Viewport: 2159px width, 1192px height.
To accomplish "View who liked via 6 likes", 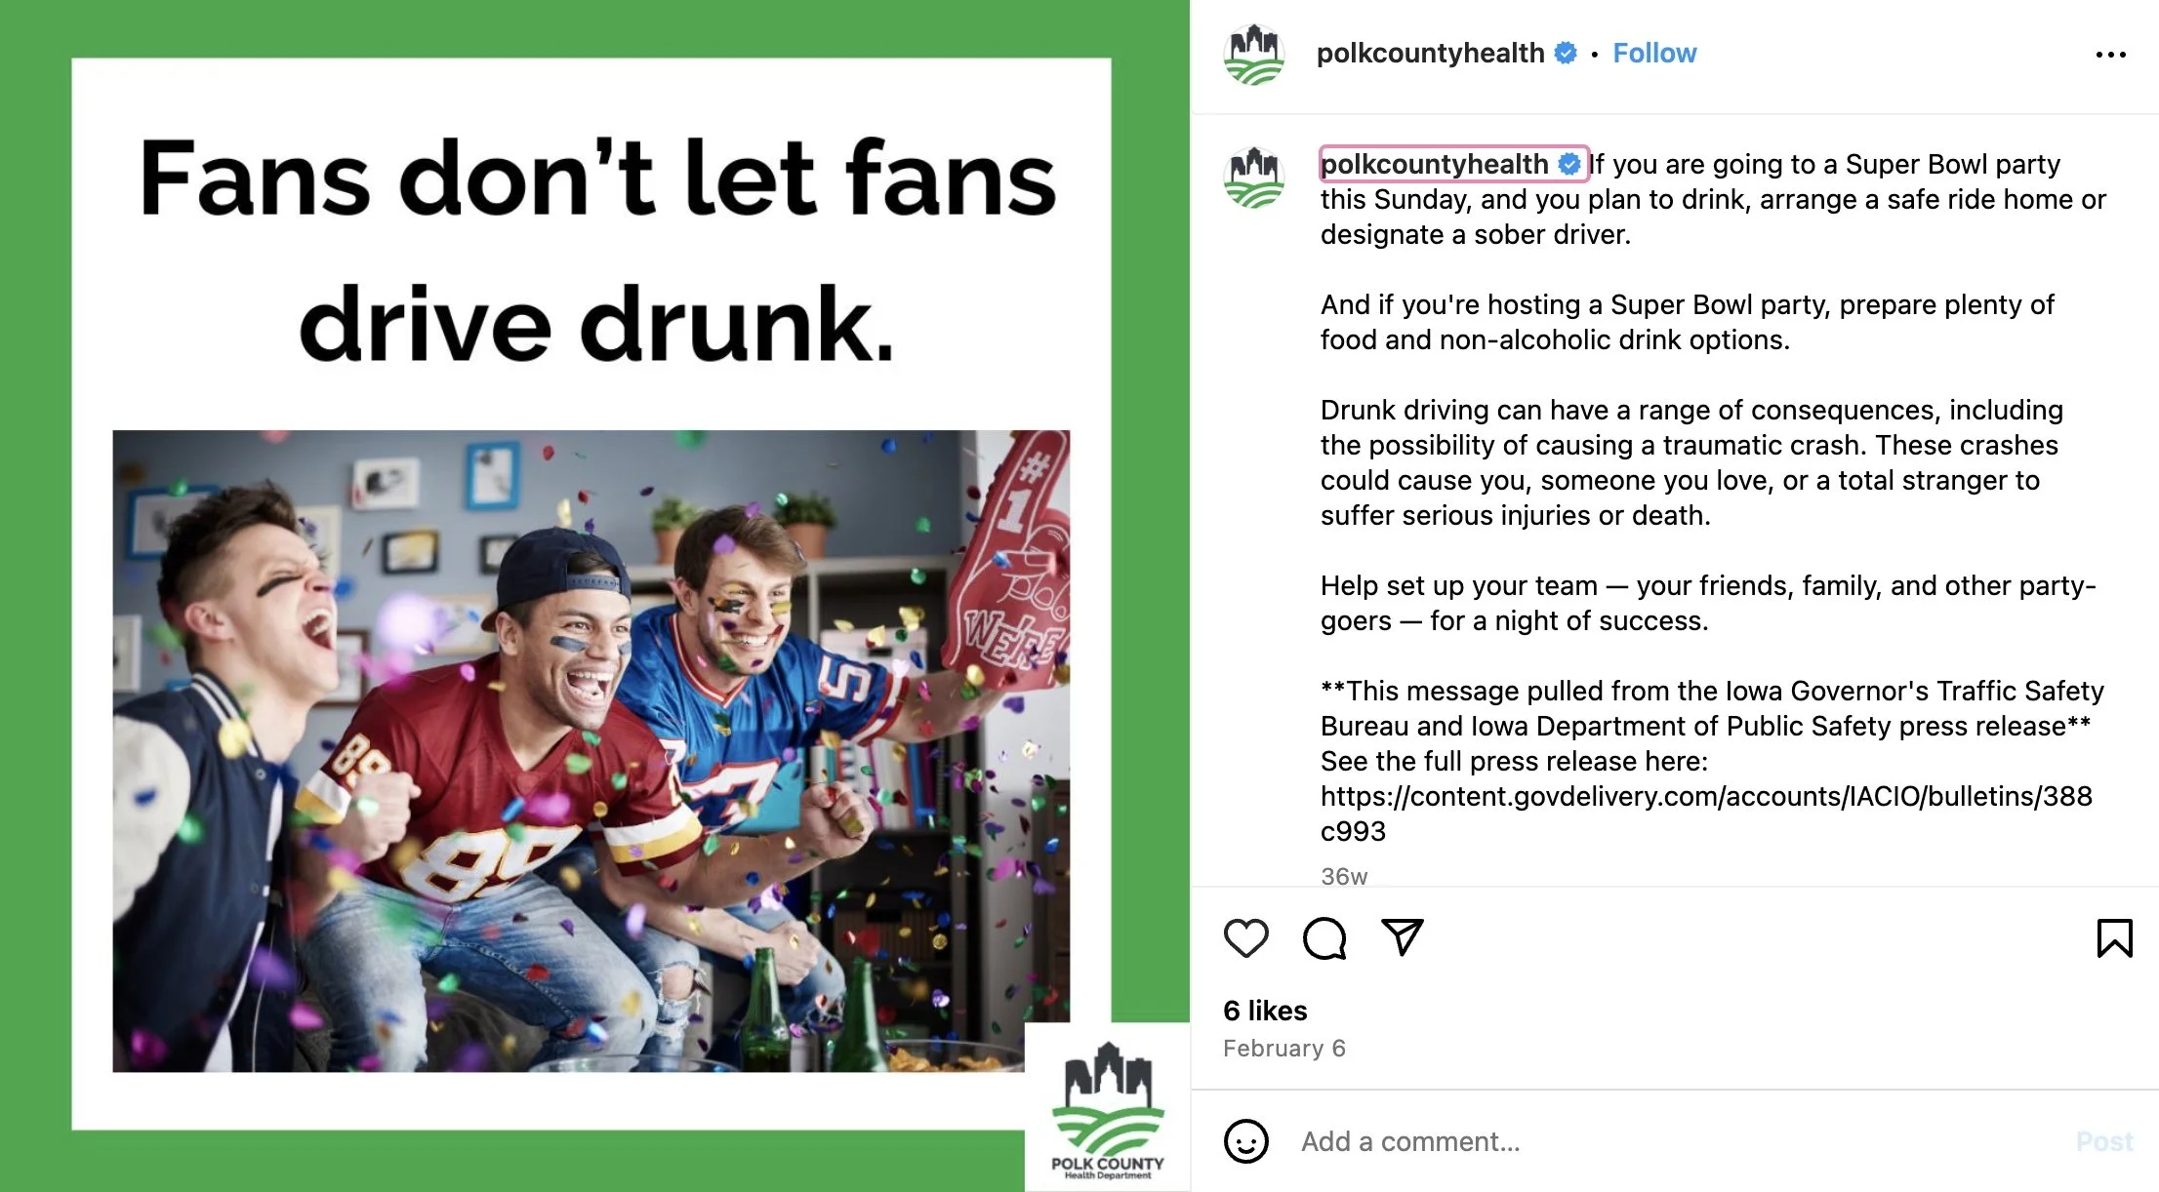I will 1265,1011.
